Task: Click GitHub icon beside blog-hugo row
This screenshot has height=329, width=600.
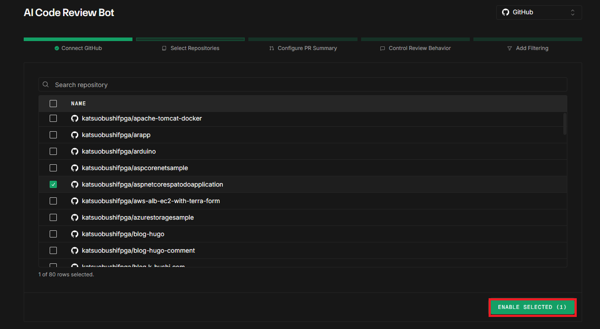Action: 75,234
